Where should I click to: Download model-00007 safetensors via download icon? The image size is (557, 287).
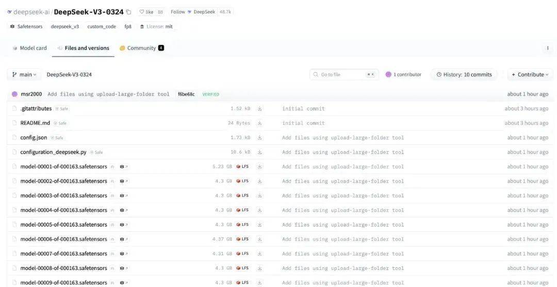point(259,254)
